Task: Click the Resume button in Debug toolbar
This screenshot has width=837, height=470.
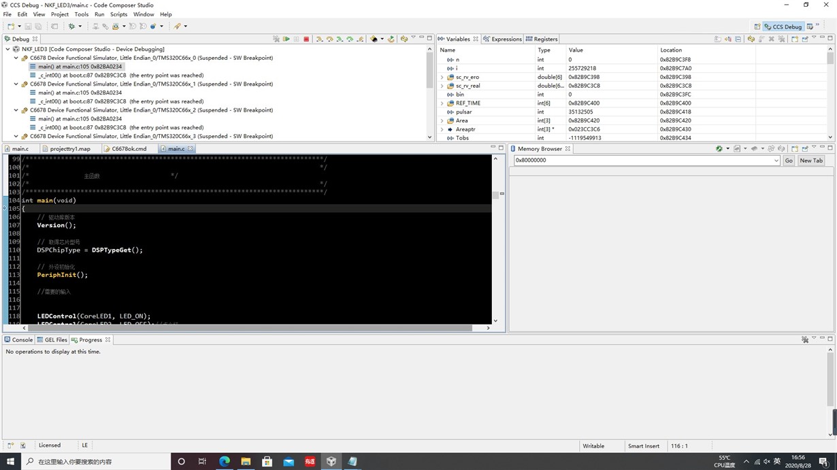Action: tap(286, 39)
